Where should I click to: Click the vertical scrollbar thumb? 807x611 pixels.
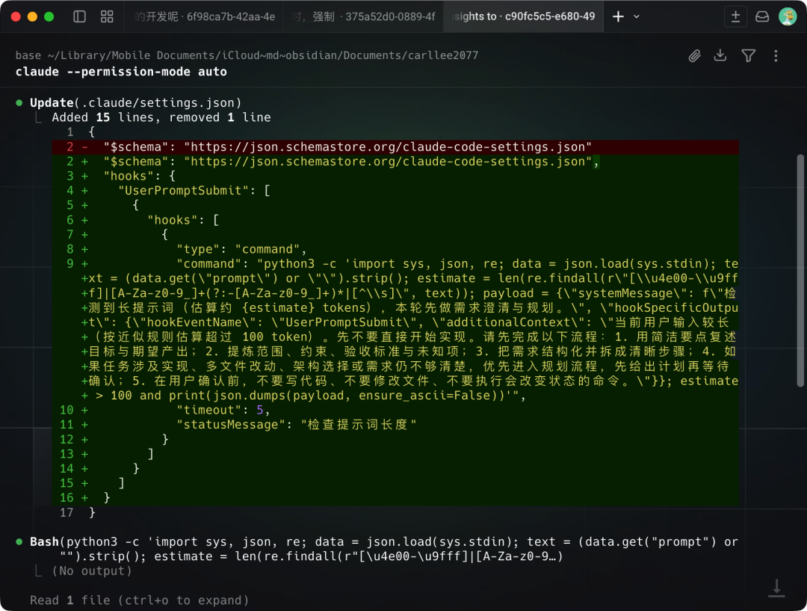[x=800, y=299]
